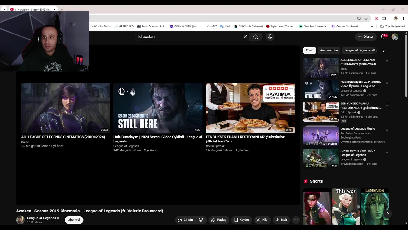Open the GIPHY - Be Animated bookmark
Viewport: 408px width, 230px height.
(248, 27)
